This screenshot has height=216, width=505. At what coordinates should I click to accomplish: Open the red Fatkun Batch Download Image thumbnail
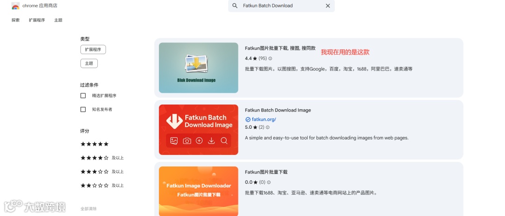click(198, 130)
